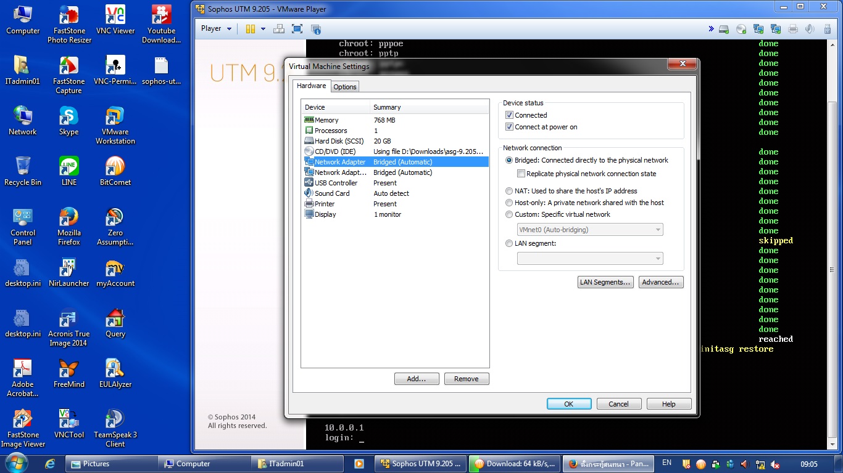Click the muted volume icon in system tray
This screenshot has height=473, width=843.
click(775, 464)
